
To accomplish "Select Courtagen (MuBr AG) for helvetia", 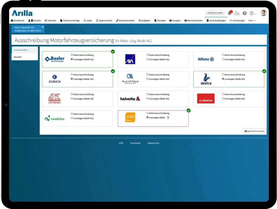I will [147, 99].
